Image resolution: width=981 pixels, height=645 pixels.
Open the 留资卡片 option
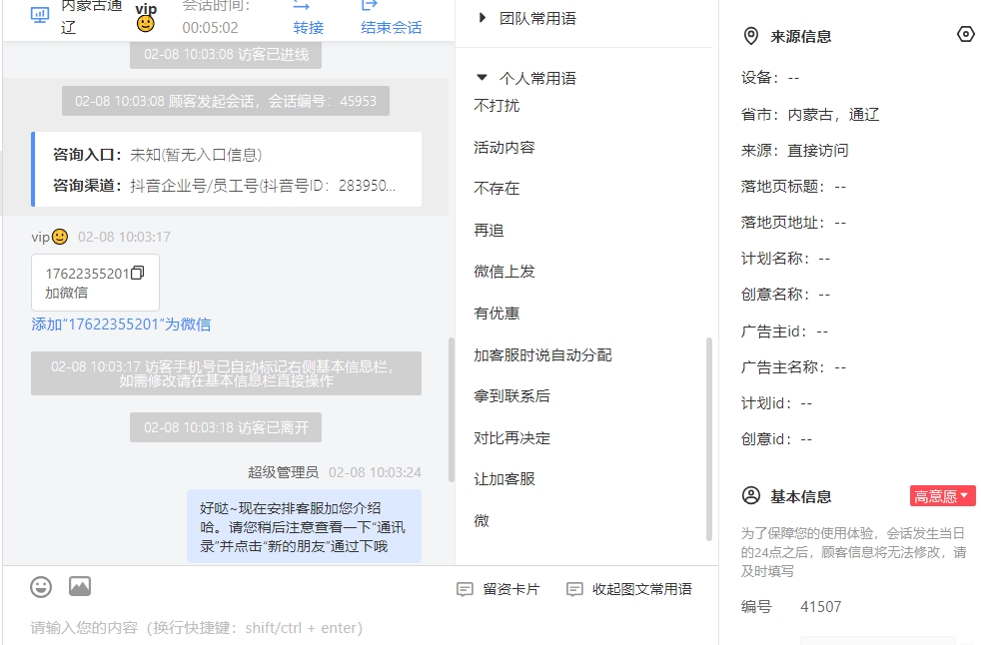point(498,589)
